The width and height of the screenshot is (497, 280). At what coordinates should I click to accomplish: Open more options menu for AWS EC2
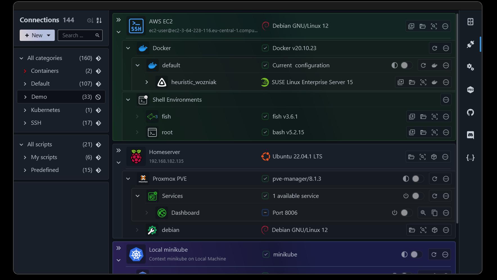pos(445,26)
